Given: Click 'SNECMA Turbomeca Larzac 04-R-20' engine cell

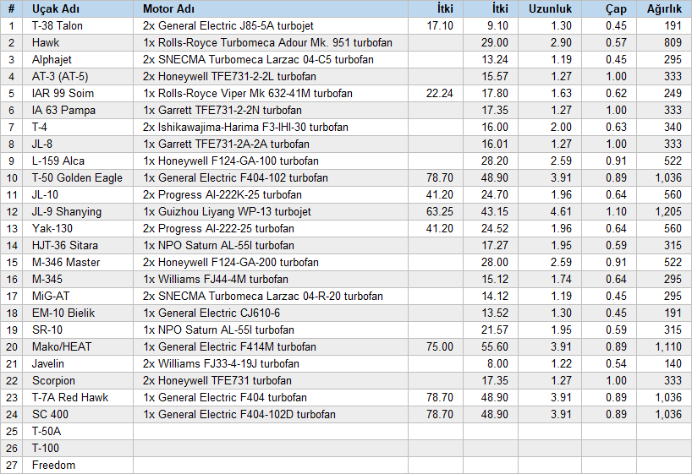Looking at the screenshot, I should click(271, 297).
